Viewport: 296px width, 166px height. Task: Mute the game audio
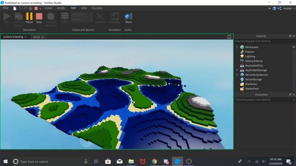(x=129, y=18)
